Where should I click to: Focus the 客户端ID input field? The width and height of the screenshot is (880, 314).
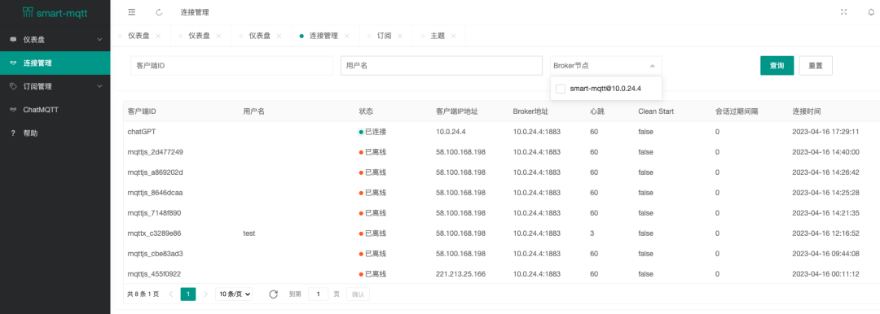click(231, 66)
